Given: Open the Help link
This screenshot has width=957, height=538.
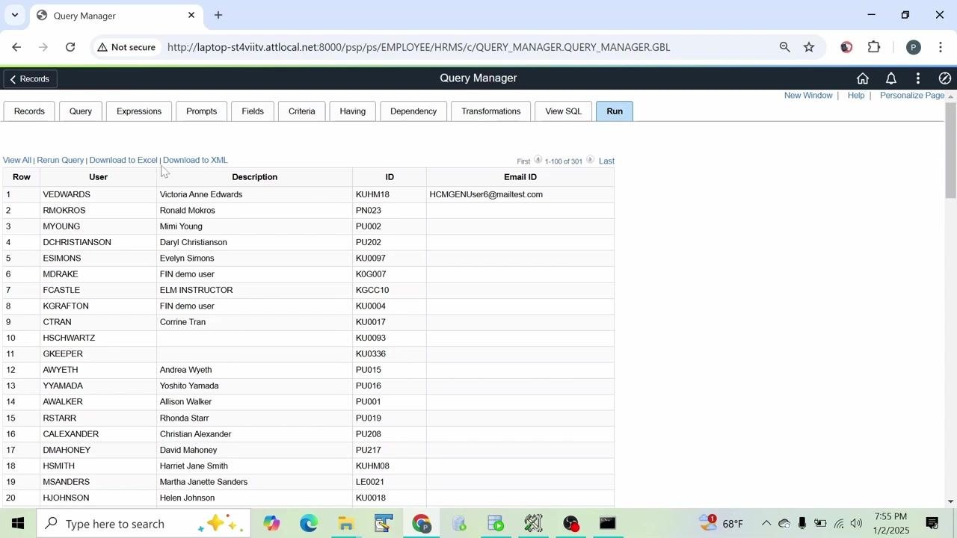Looking at the screenshot, I should pyautogui.click(x=856, y=96).
